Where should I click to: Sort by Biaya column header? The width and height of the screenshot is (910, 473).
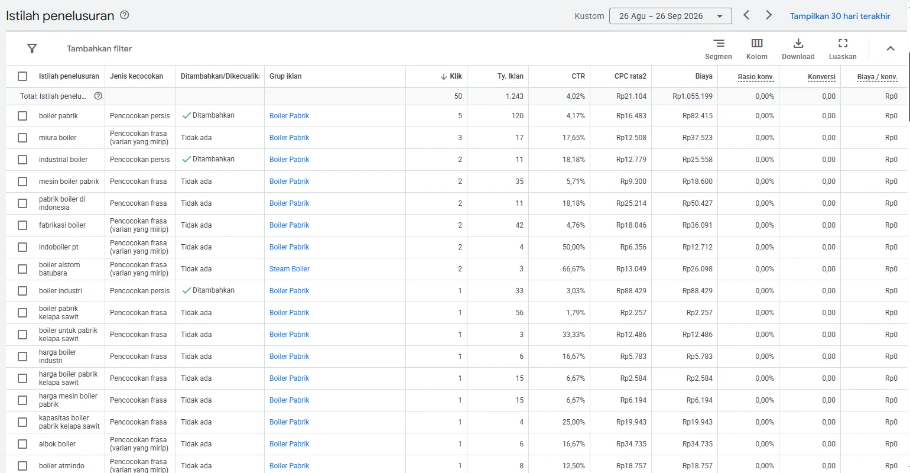pyautogui.click(x=704, y=76)
